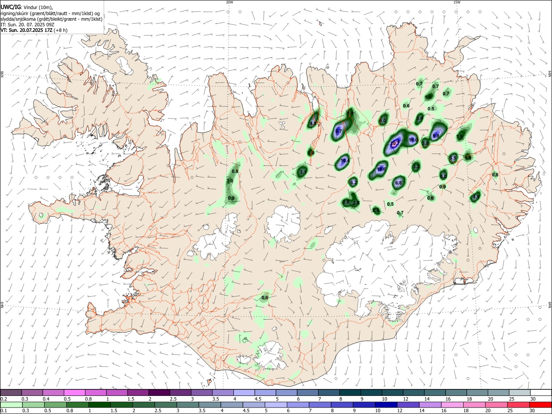
Task: Click the 20.7 precipitation value on the map
Action: coord(395,143)
